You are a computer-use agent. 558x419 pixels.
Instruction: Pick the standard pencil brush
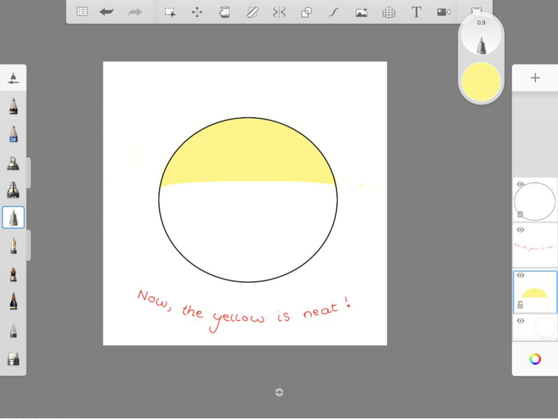13,106
